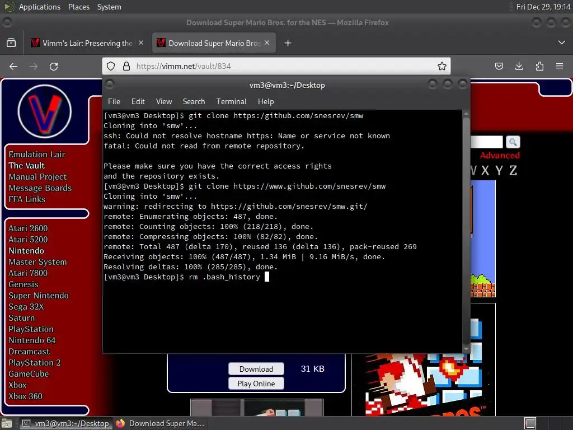Click the Play Online button
The image size is (573, 430).
coord(256,384)
